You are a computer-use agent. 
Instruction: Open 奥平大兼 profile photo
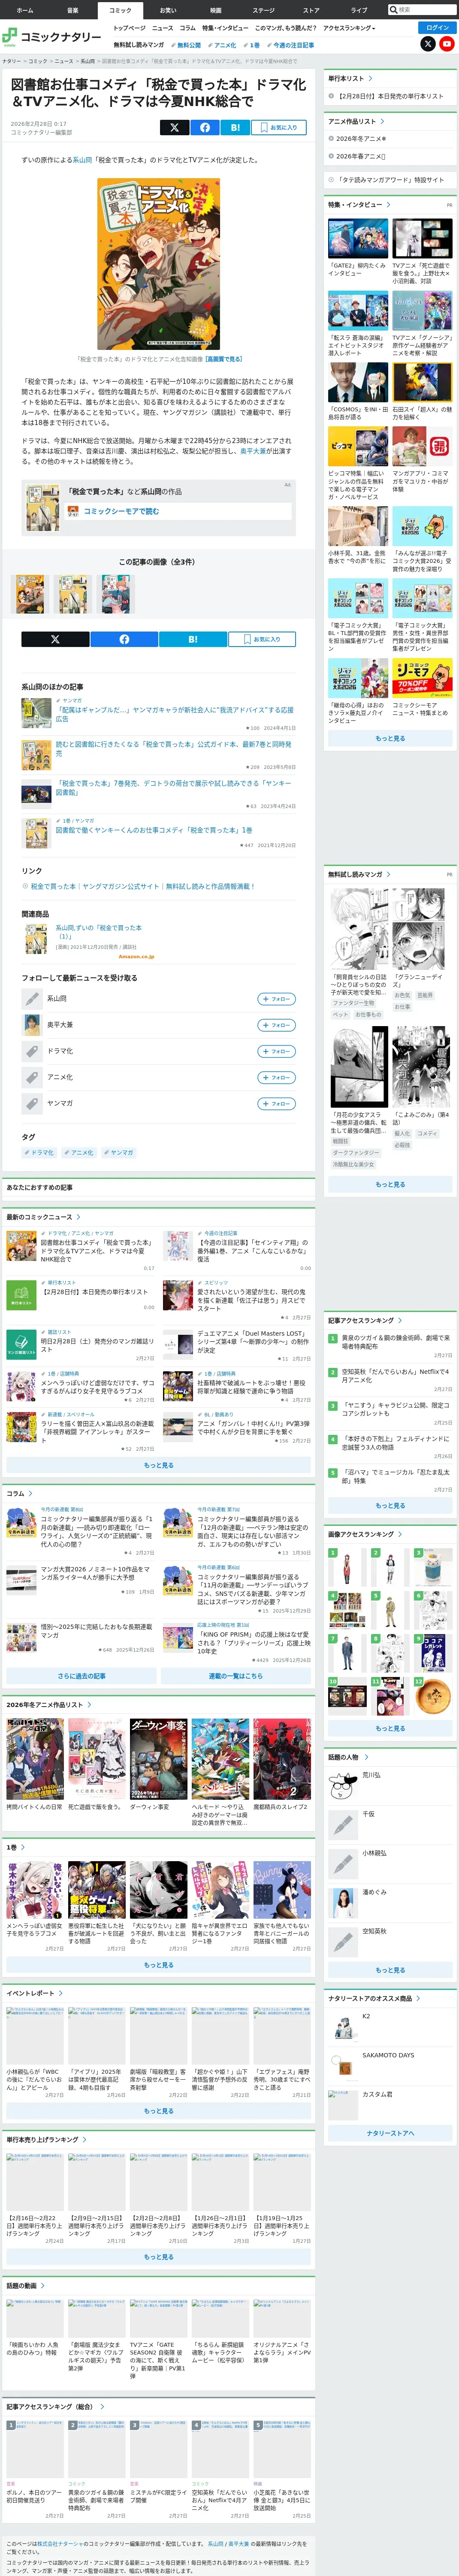[32, 1025]
